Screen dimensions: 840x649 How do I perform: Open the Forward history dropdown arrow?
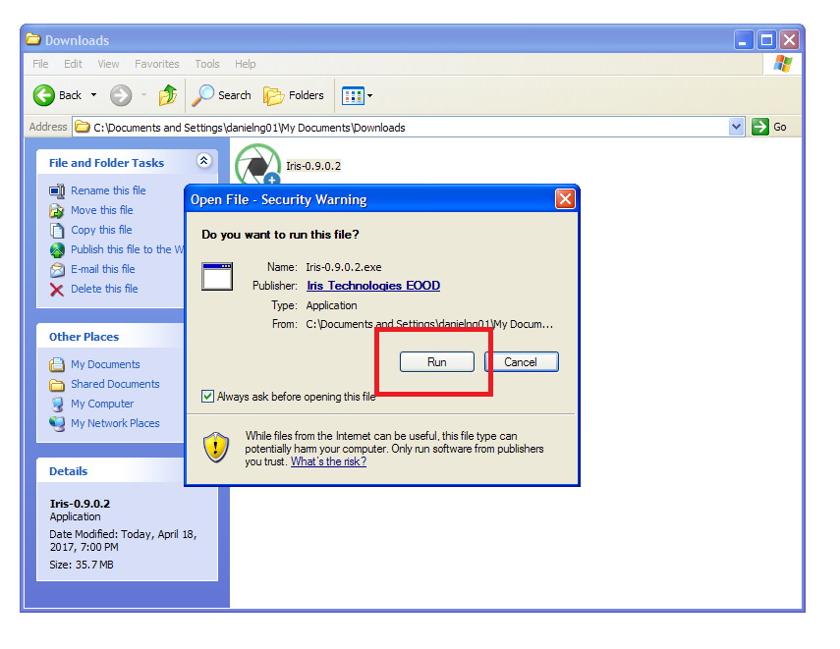click(x=143, y=95)
